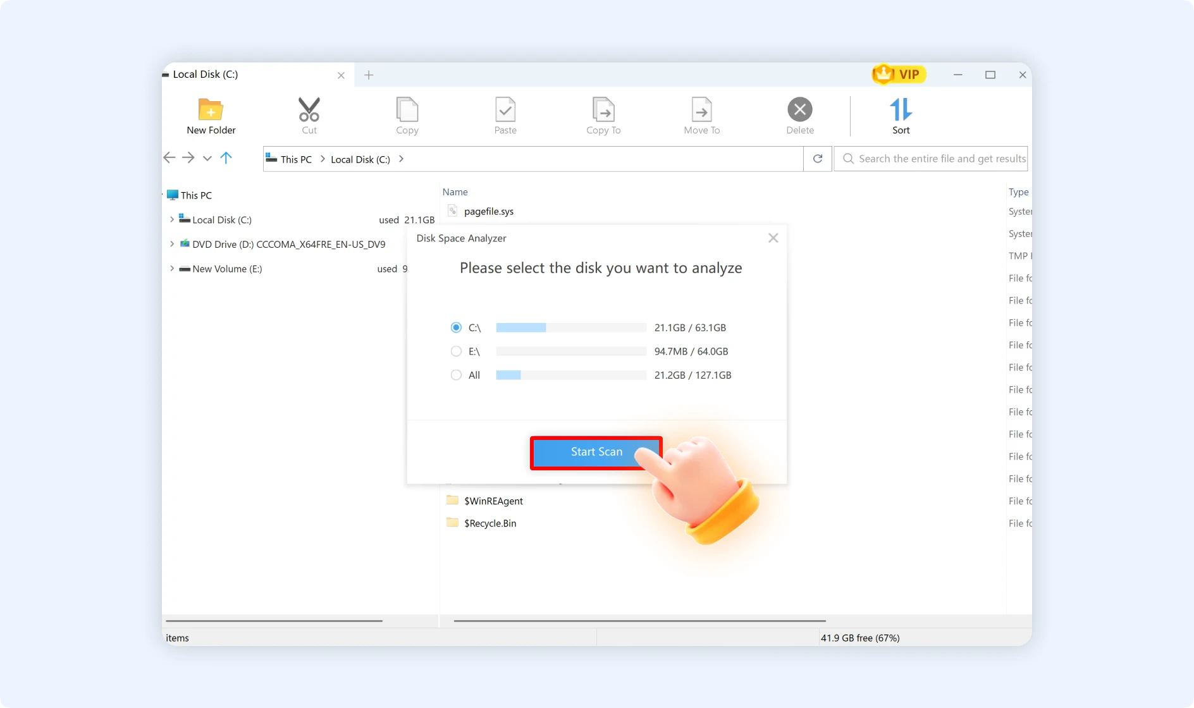The height and width of the screenshot is (708, 1194).
Task: Expand the Local Disk (C:) tree item
Action: (171, 219)
